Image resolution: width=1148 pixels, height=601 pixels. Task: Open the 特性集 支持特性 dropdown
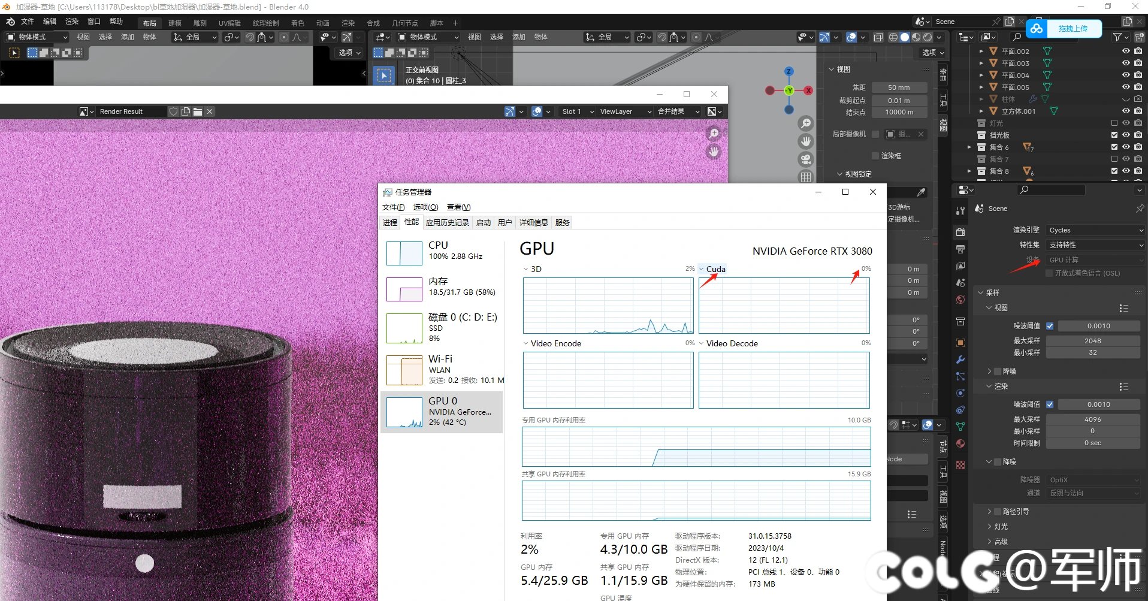coord(1095,245)
